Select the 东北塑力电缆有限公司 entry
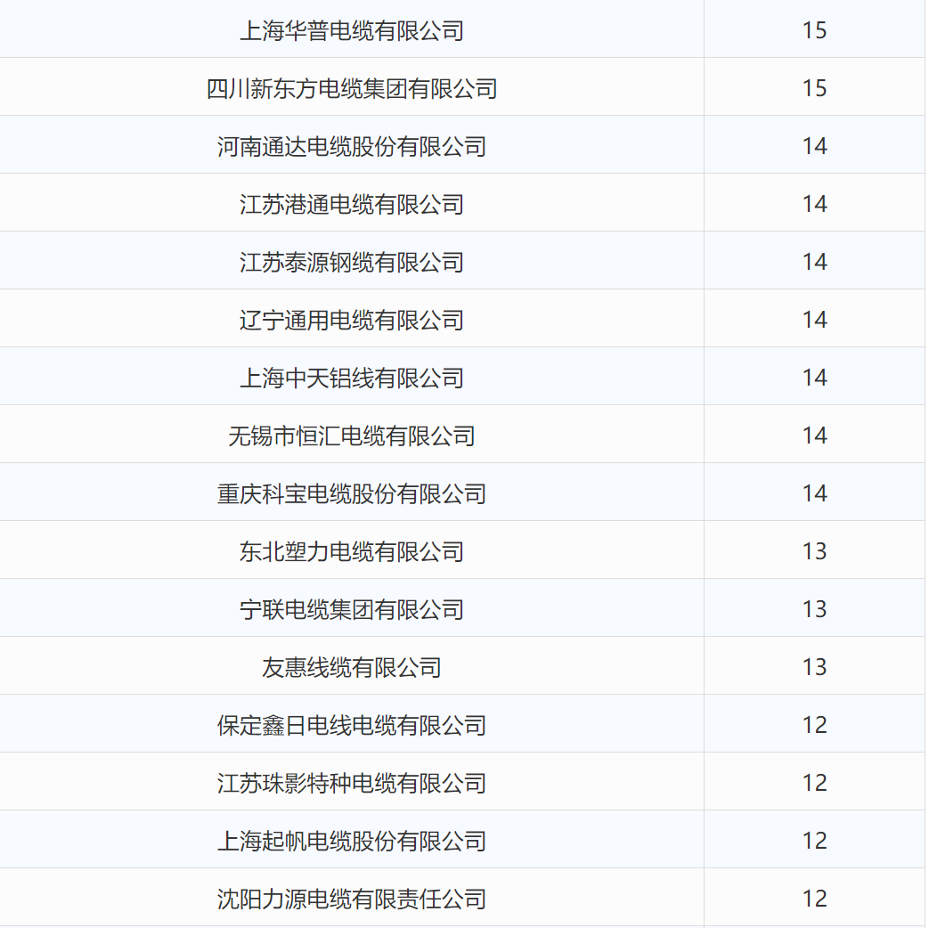The width and height of the screenshot is (929, 928). point(352,552)
